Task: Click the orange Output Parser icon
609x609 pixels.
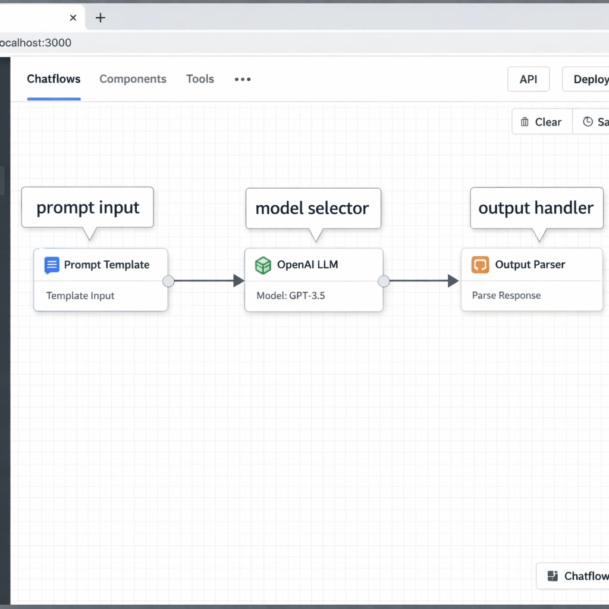Action: click(480, 265)
